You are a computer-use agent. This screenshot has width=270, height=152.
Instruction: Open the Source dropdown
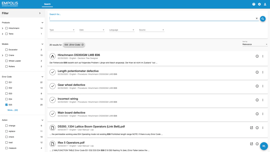click(152, 30)
